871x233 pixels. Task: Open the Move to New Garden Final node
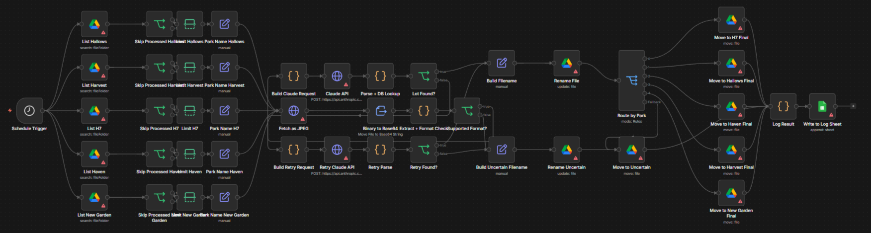(x=731, y=193)
